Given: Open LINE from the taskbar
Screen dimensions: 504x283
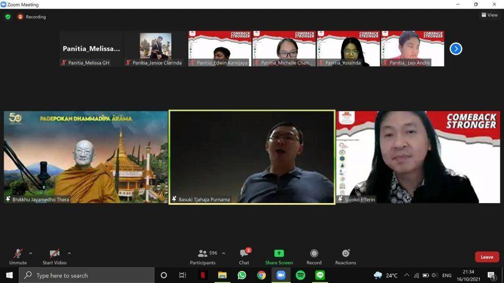Looking at the screenshot, I should 320,275.
